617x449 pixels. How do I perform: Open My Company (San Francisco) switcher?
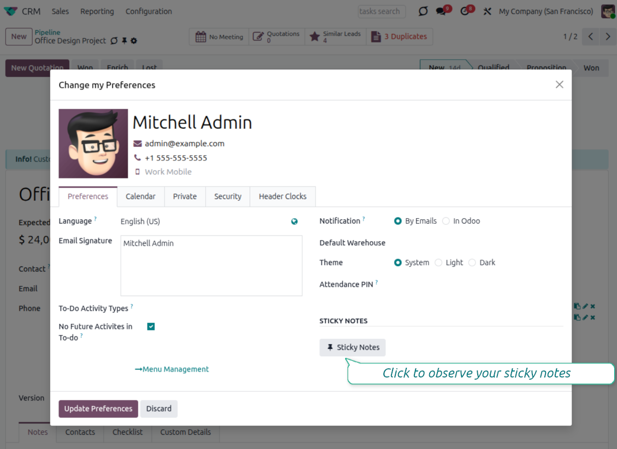pos(545,11)
